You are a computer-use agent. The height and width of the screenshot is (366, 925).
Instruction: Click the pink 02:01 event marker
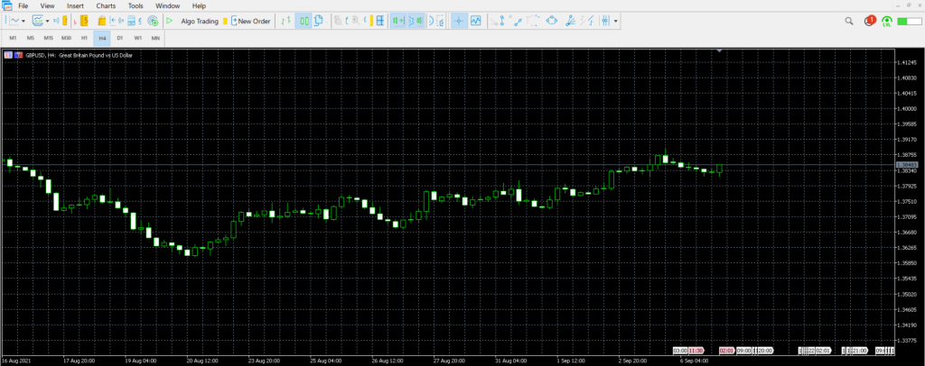[726, 350]
